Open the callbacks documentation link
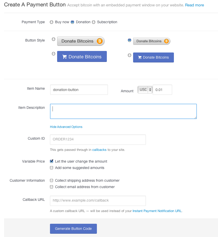 99,150
